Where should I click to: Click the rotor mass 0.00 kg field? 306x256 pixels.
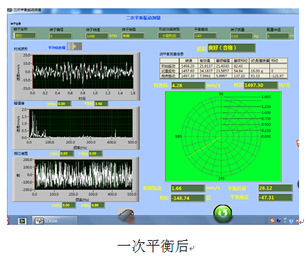(x=242, y=36)
